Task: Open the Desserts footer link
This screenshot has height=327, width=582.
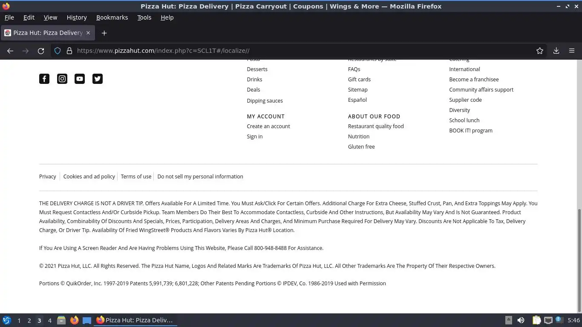Action: tap(257, 69)
